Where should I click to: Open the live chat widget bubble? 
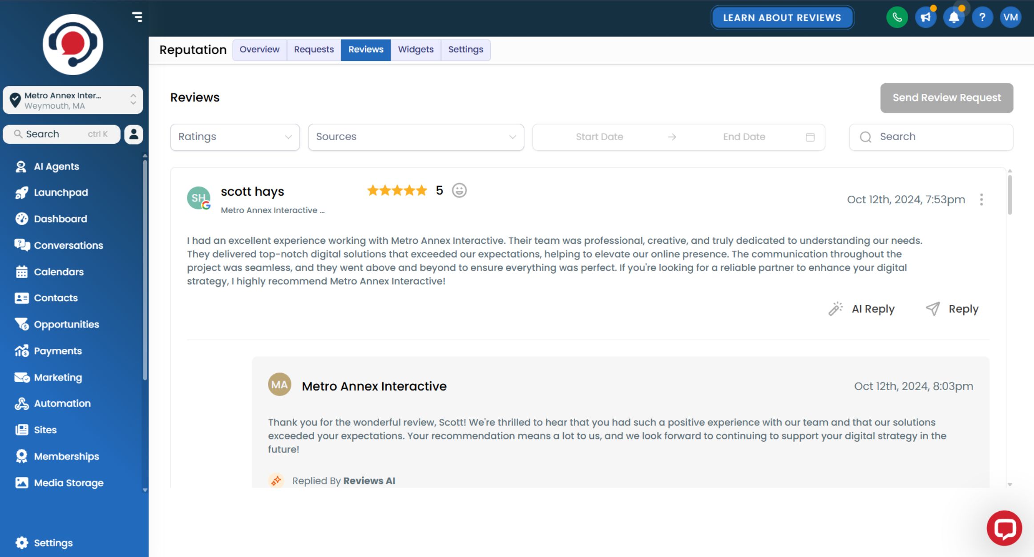point(1004,528)
